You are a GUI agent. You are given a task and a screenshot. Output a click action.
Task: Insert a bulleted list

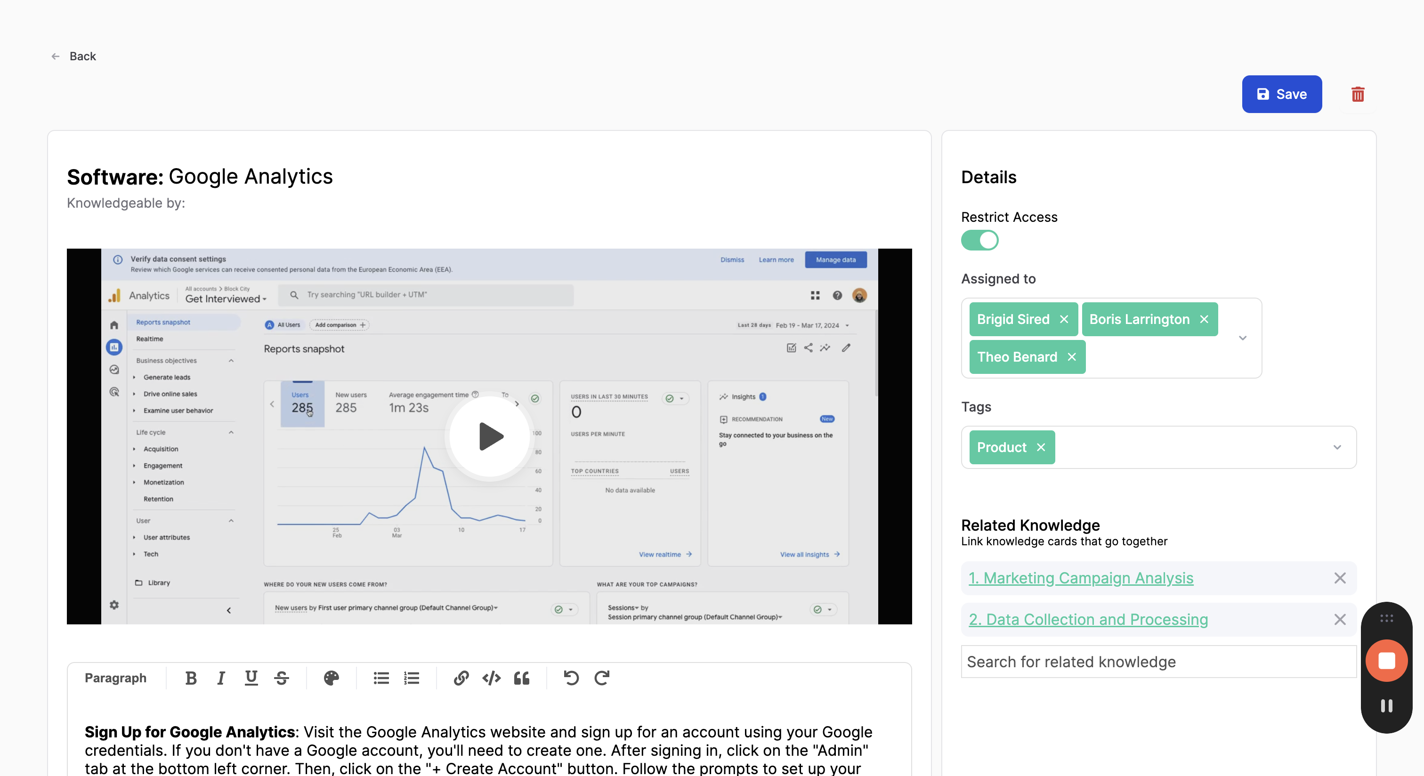click(381, 678)
